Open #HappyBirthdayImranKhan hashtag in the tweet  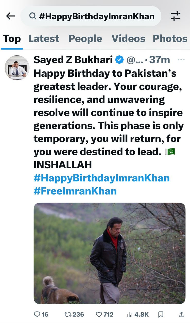pyautogui.click(x=102, y=178)
